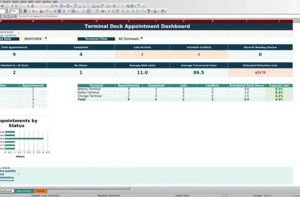Open the Help menu
The width and height of the screenshot is (300, 197).
pyautogui.click(x=55, y=1)
